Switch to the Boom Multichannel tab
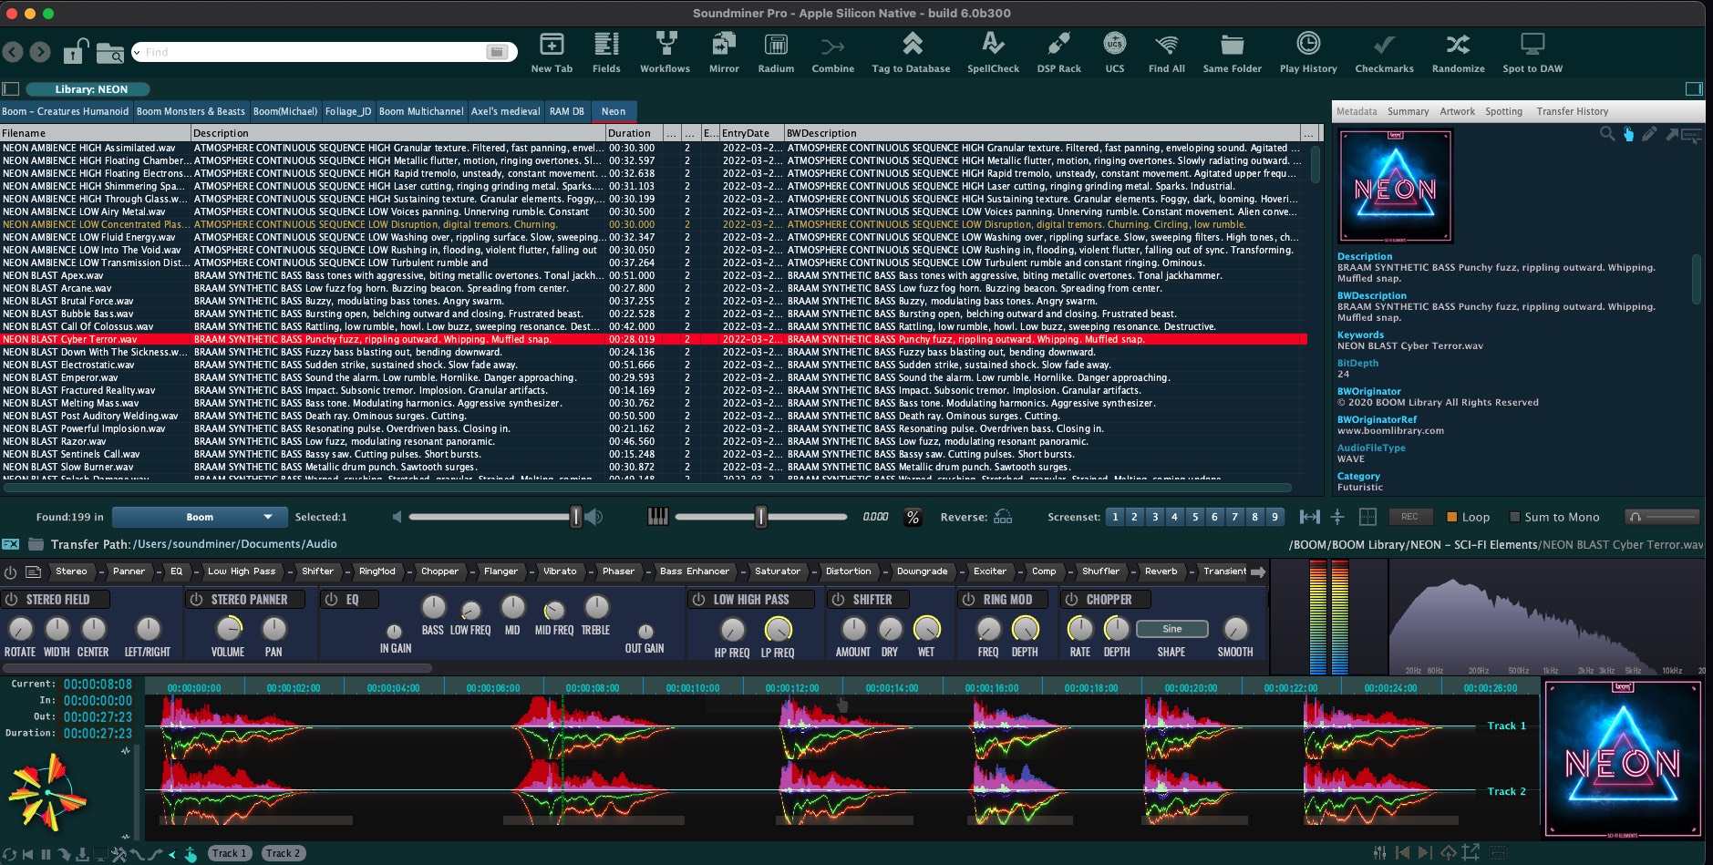1713x865 pixels. [x=421, y=111]
